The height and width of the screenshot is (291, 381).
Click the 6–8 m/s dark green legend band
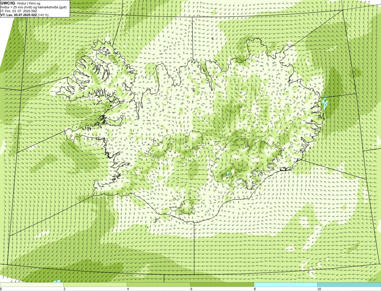point(222,285)
